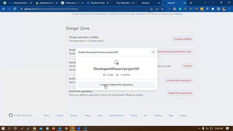Click Disable branch protection rules button
This screenshot has width=233, height=131.
pos(174,52)
